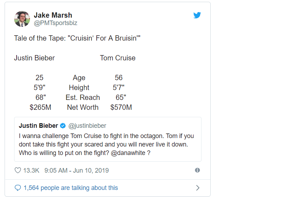Visit the @PMTsportsbiz handle

pos(55,23)
